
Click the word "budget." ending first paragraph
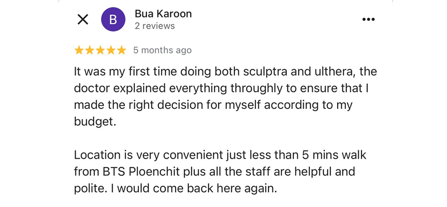click(95, 122)
